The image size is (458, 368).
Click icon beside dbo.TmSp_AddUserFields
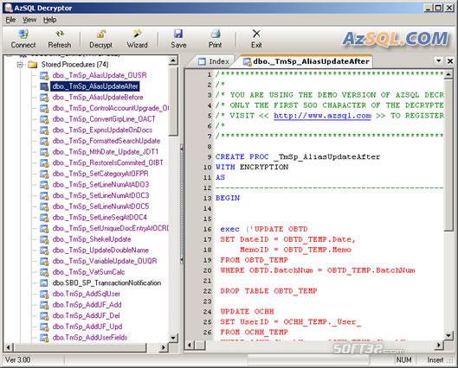[44, 338]
